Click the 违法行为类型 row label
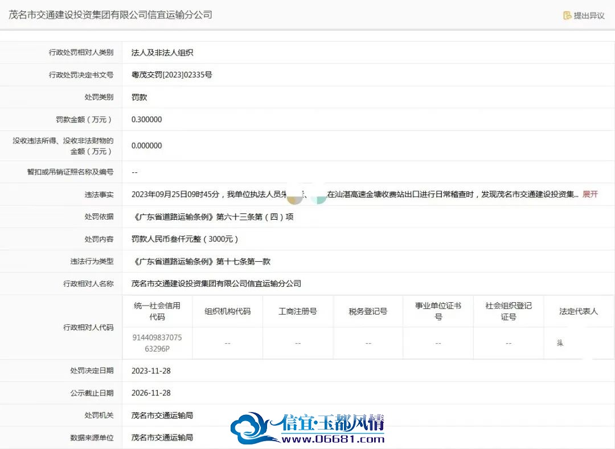Viewport: 615px width, 449px height. pyautogui.click(x=92, y=261)
